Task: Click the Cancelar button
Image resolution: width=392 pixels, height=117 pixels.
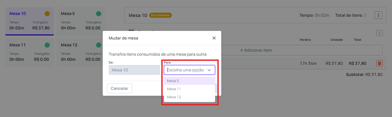Action: tap(120, 88)
